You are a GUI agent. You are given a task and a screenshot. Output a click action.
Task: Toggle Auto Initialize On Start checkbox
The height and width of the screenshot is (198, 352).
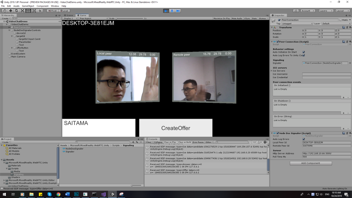tap(304, 52)
